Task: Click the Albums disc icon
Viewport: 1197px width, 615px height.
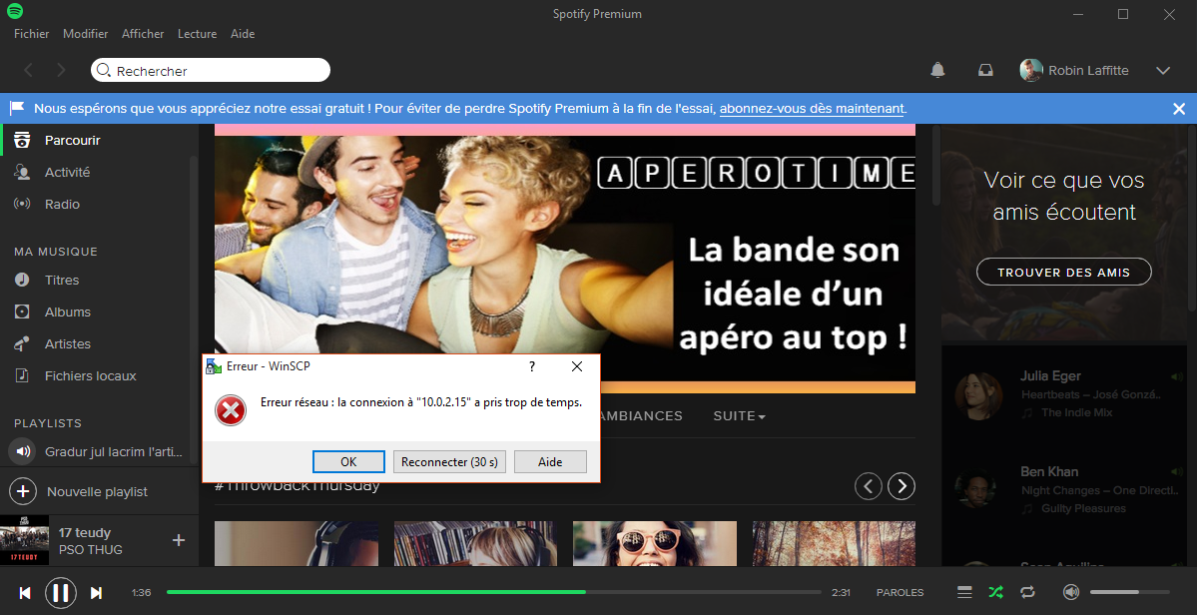Action: (x=22, y=312)
